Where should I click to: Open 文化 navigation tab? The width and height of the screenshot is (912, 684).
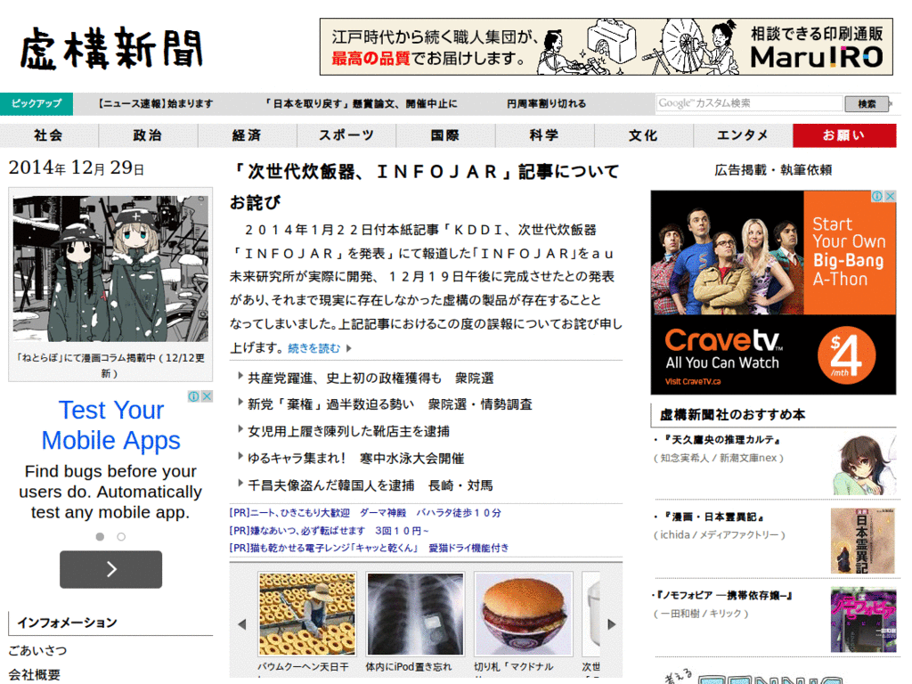pyautogui.click(x=644, y=135)
